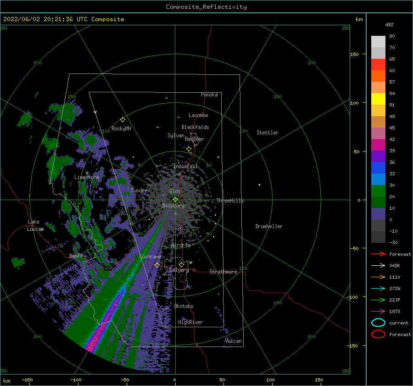413x386 pixels.
Task: Click the Composite_Reflectivity title
Action: [x=206, y=7]
